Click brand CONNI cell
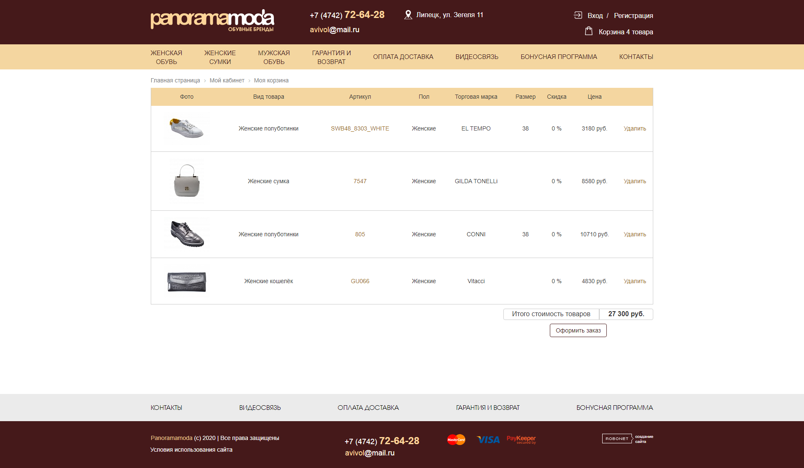This screenshot has width=804, height=468. [476, 234]
